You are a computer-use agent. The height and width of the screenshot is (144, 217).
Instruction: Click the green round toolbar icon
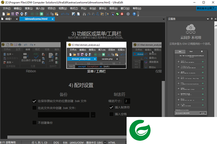[x=118, y=14]
